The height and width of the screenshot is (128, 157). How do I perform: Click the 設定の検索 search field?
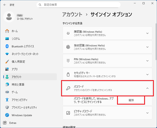[x=78, y=5]
